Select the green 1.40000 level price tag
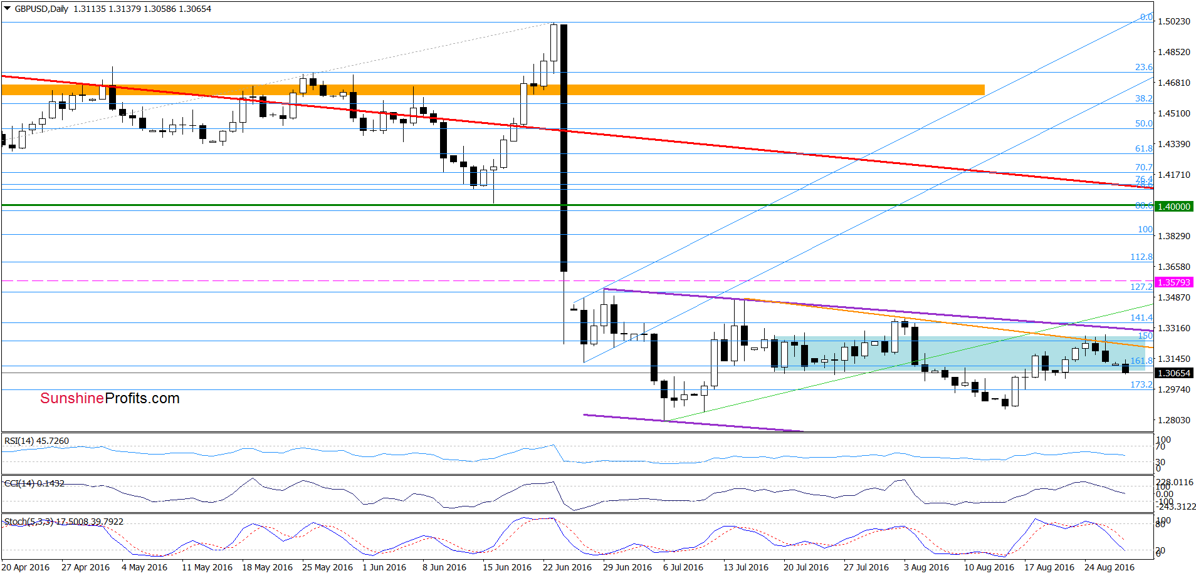Screen dimensions: 1196x576 pyautogui.click(x=1173, y=206)
